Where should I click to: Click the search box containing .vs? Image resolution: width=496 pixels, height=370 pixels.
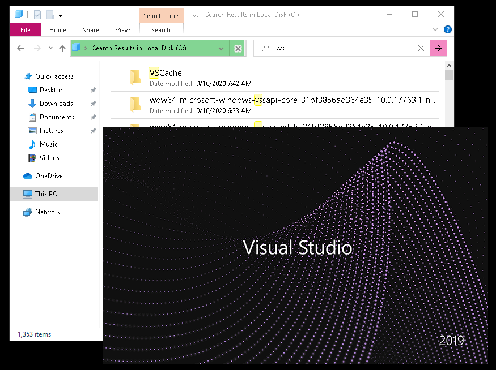tap(342, 48)
